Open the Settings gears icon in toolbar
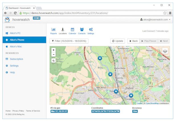This screenshot has width=175, height=121. (x=91, y=29)
